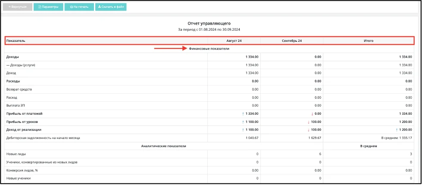
Task: Click На печать to print report
Action: click(79, 7)
